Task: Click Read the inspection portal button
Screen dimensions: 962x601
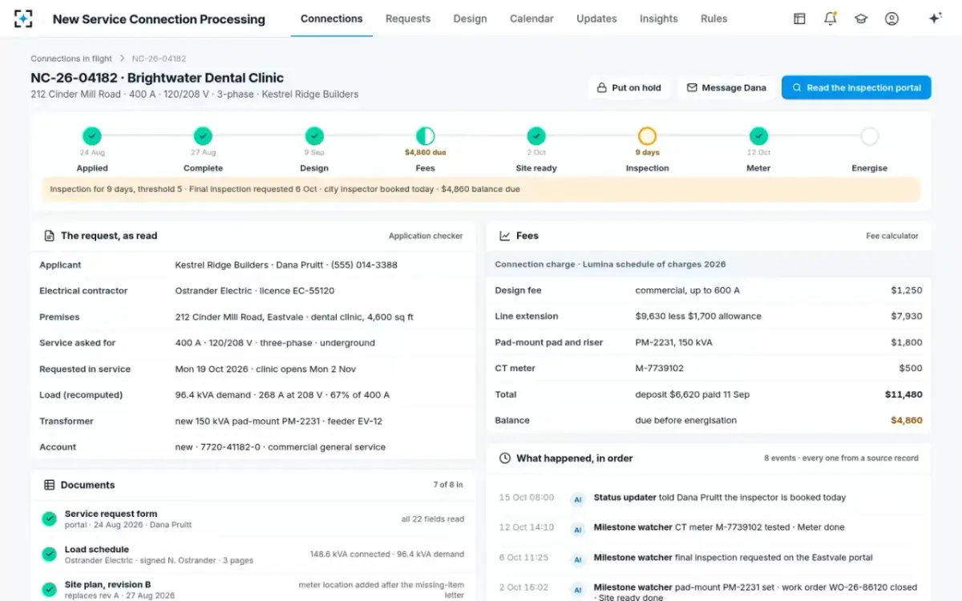Action: pyautogui.click(x=856, y=88)
